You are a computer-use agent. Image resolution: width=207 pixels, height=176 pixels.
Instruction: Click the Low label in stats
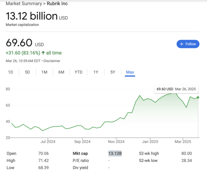click(10, 168)
